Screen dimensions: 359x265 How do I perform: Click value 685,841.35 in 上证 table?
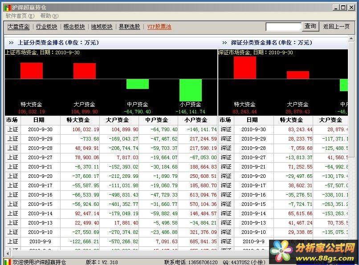(203, 241)
